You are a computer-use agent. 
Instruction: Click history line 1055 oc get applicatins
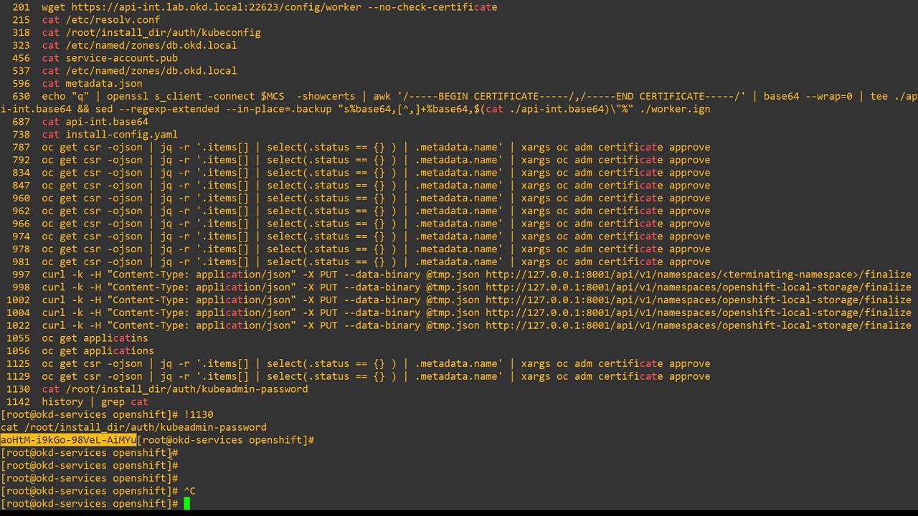tap(95, 338)
